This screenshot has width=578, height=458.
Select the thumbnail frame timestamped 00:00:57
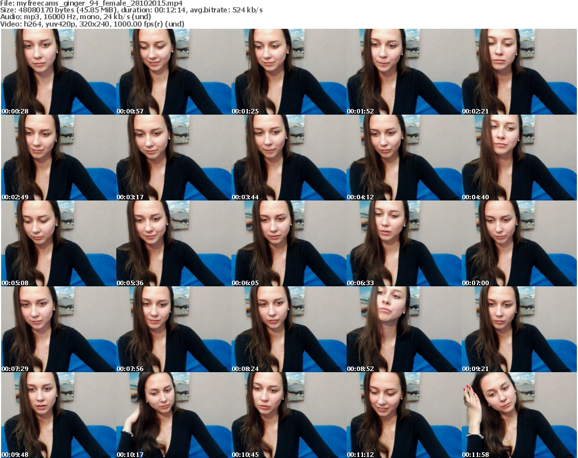coord(174,72)
